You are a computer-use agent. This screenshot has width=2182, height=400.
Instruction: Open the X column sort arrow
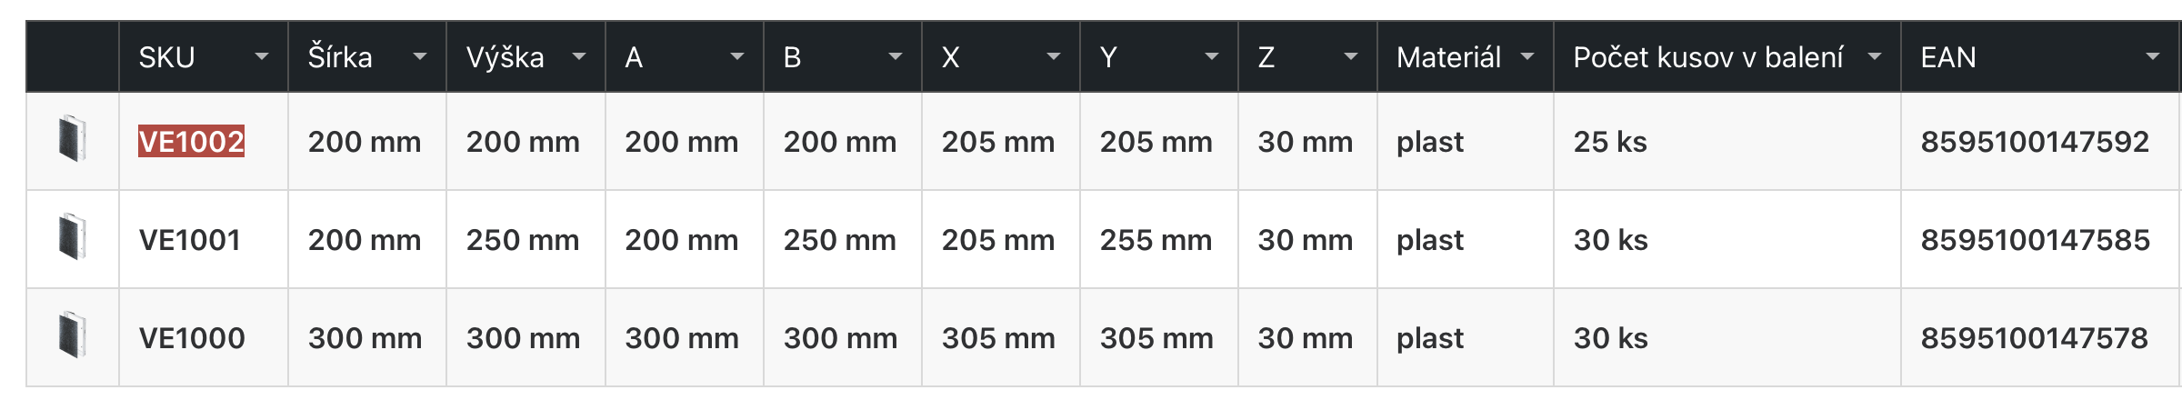click(1054, 57)
